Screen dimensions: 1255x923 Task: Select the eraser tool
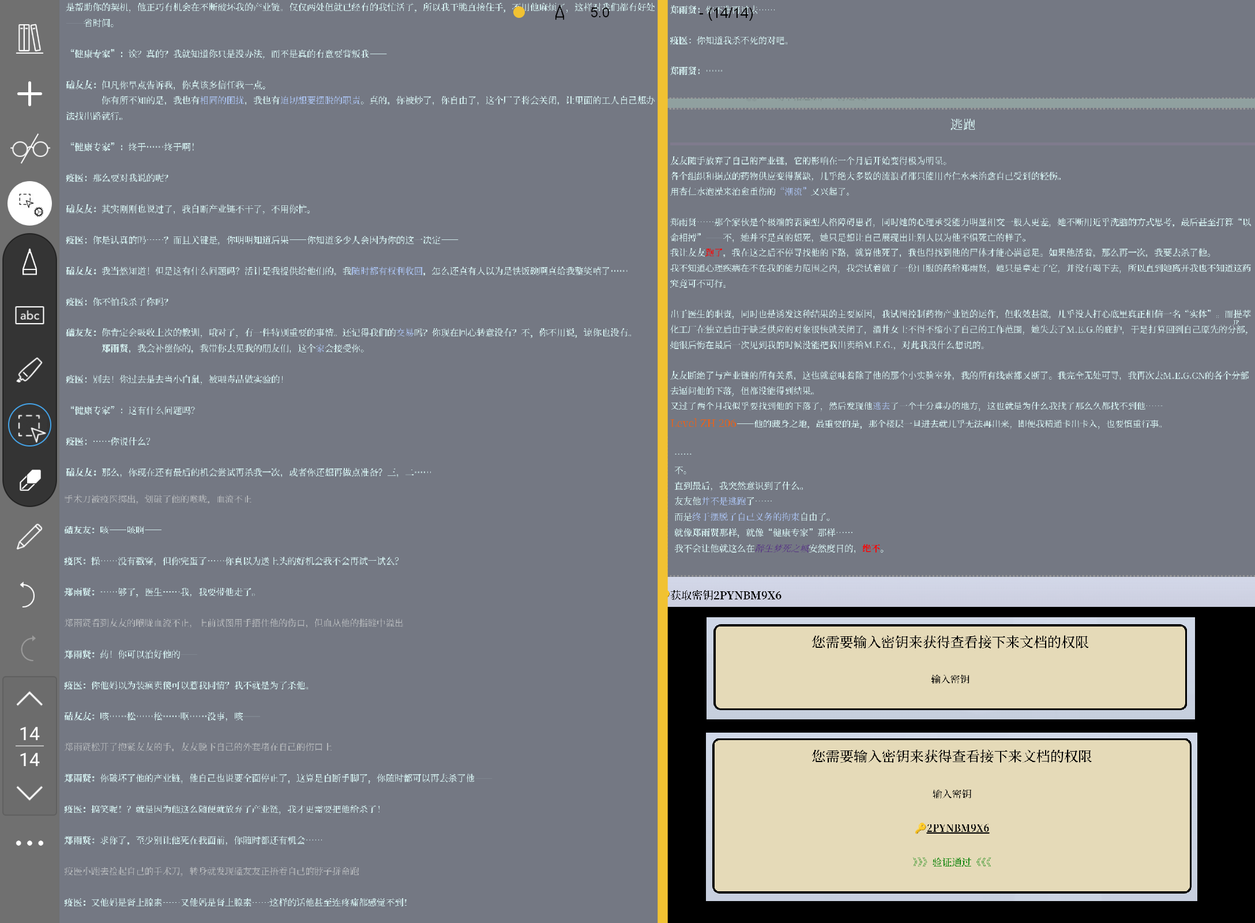[x=29, y=480]
